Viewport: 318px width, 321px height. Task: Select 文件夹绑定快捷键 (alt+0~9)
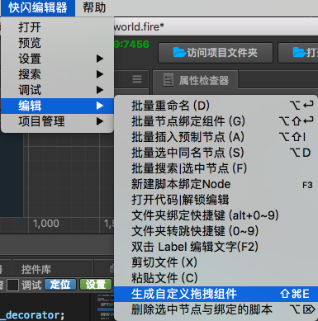pyautogui.click(x=216, y=215)
